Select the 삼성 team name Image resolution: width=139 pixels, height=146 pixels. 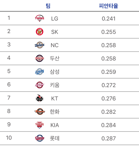[55, 72]
